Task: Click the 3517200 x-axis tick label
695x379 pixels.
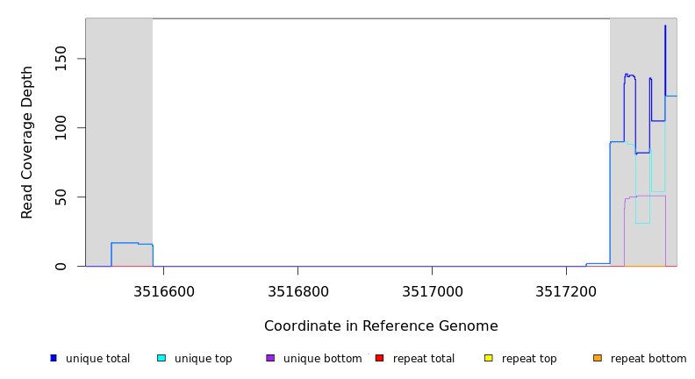Action: point(566,290)
